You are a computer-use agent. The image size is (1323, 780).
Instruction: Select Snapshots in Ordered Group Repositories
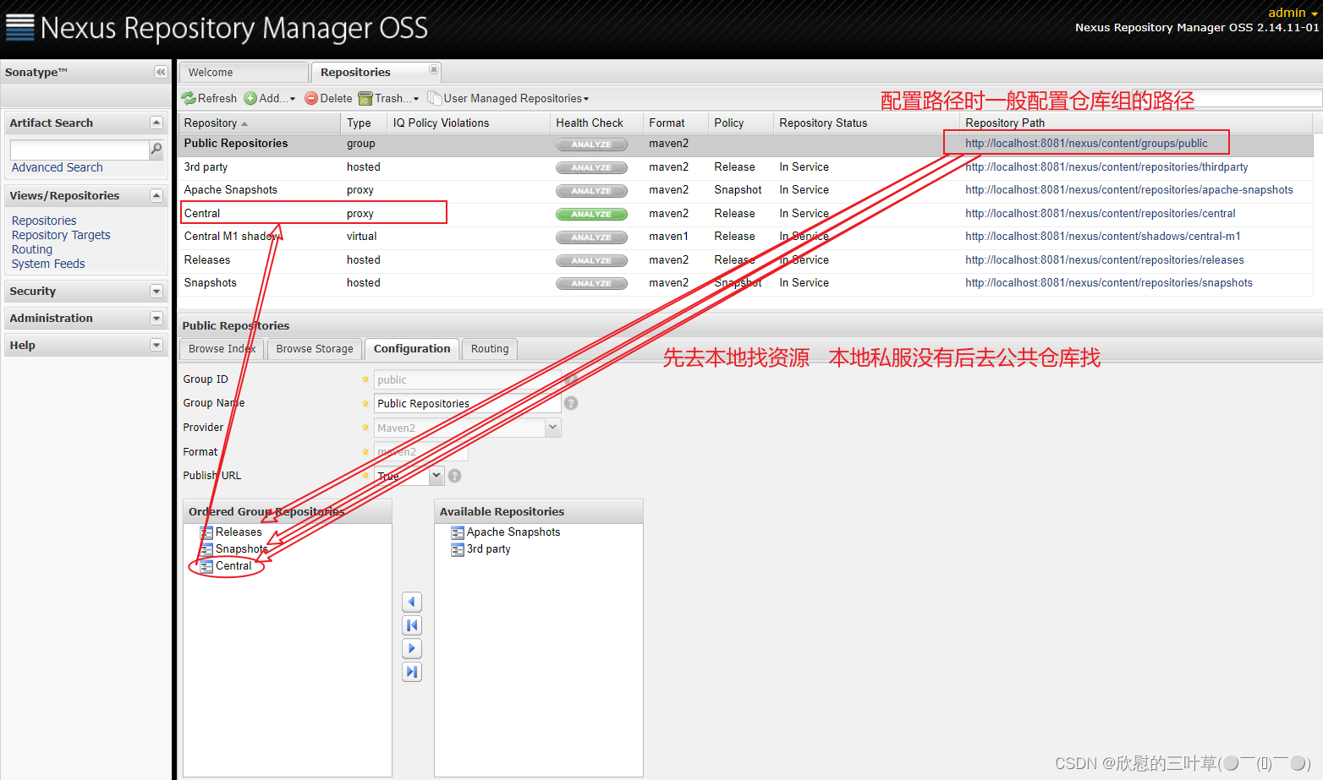pyautogui.click(x=233, y=549)
